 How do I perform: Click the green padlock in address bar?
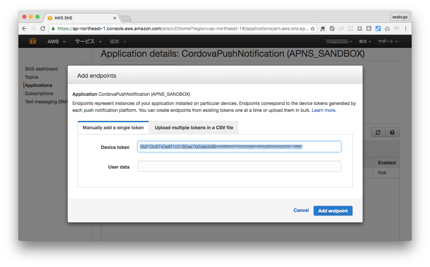click(x=53, y=29)
